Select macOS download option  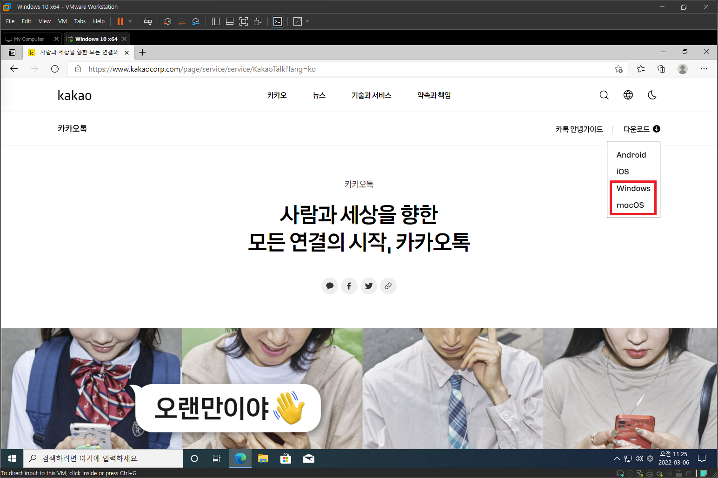click(x=630, y=205)
